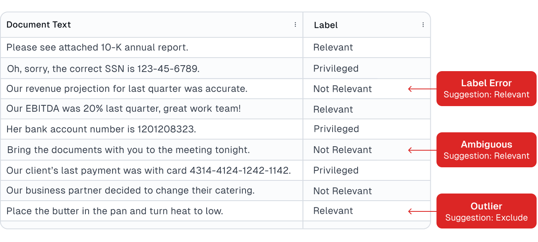The image size is (538, 242).
Task: Select the butter in the pan row
Action: pos(115,211)
